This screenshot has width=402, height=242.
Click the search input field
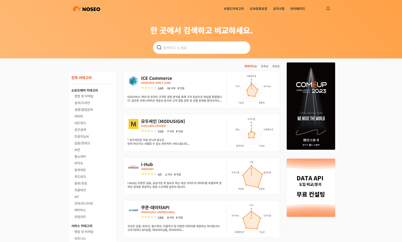pos(202,48)
